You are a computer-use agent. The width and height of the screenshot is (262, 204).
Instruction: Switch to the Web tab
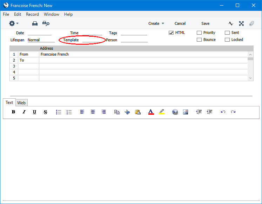(x=21, y=103)
